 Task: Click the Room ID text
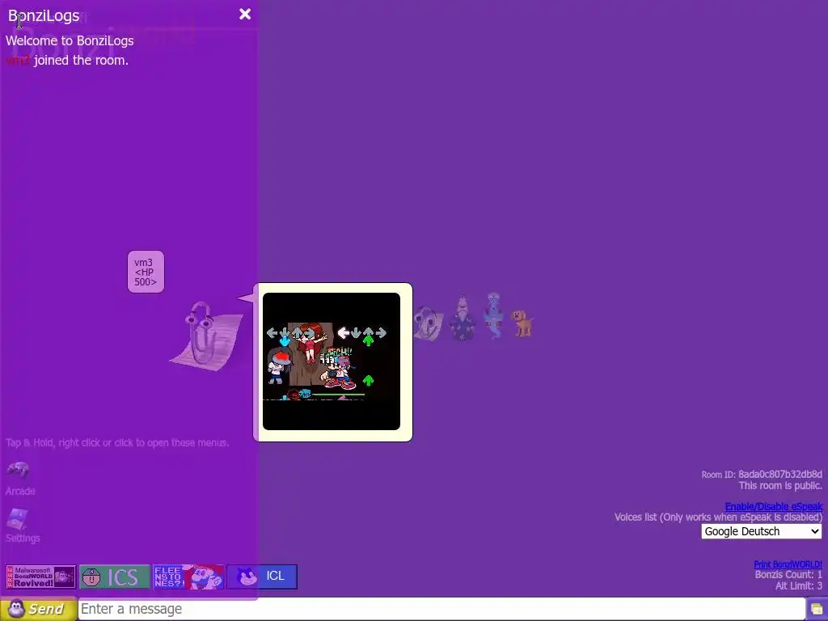pyautogui.click(x=762, y=474)
